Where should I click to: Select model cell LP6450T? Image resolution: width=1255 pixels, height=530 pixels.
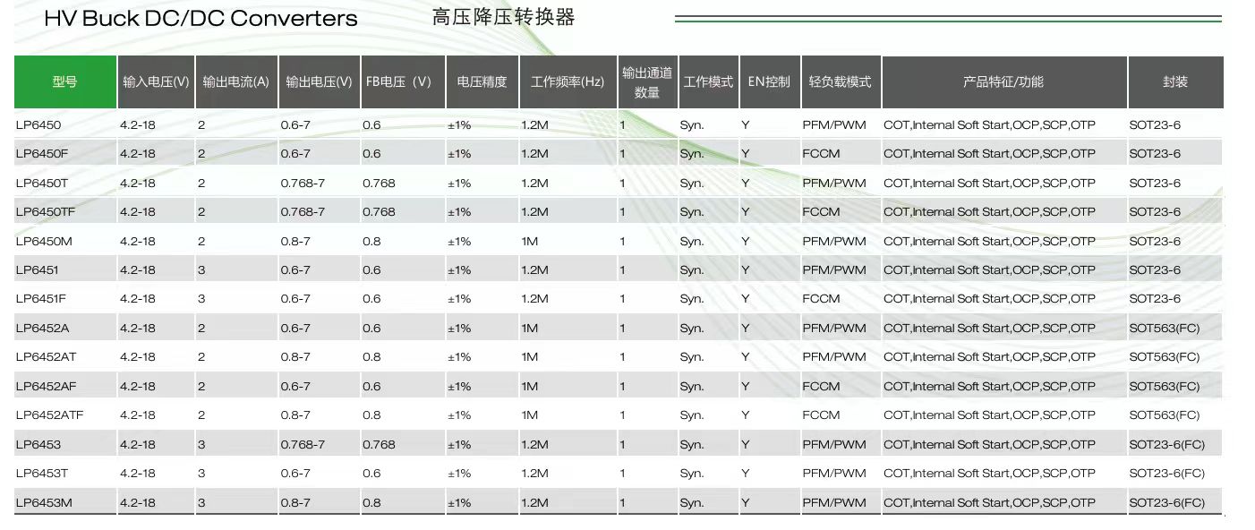(x=42, y=184)
